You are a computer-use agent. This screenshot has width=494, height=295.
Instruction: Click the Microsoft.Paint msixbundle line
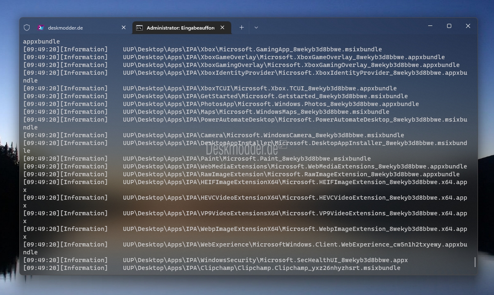(x=197, y=159)
